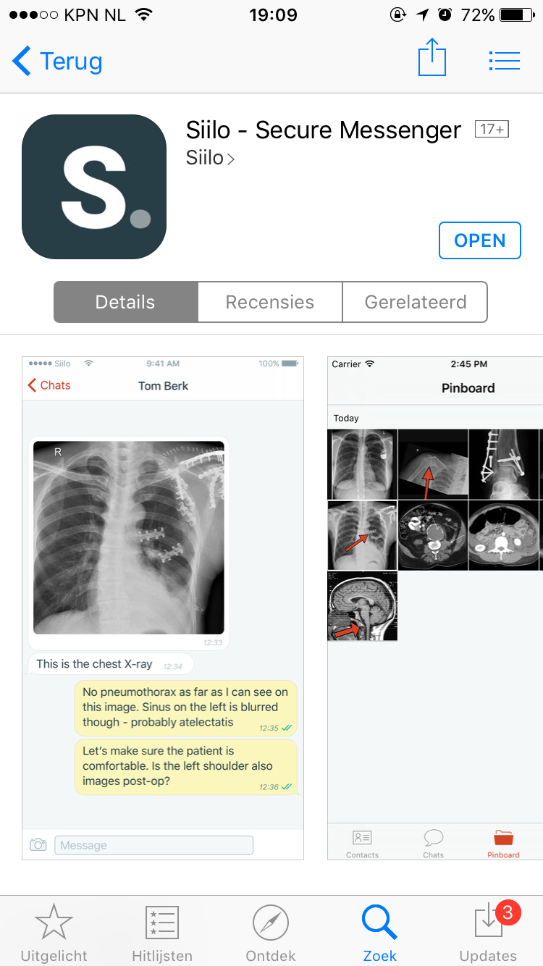Tap the Message field in the screenshot

click(x=154, y=845)
